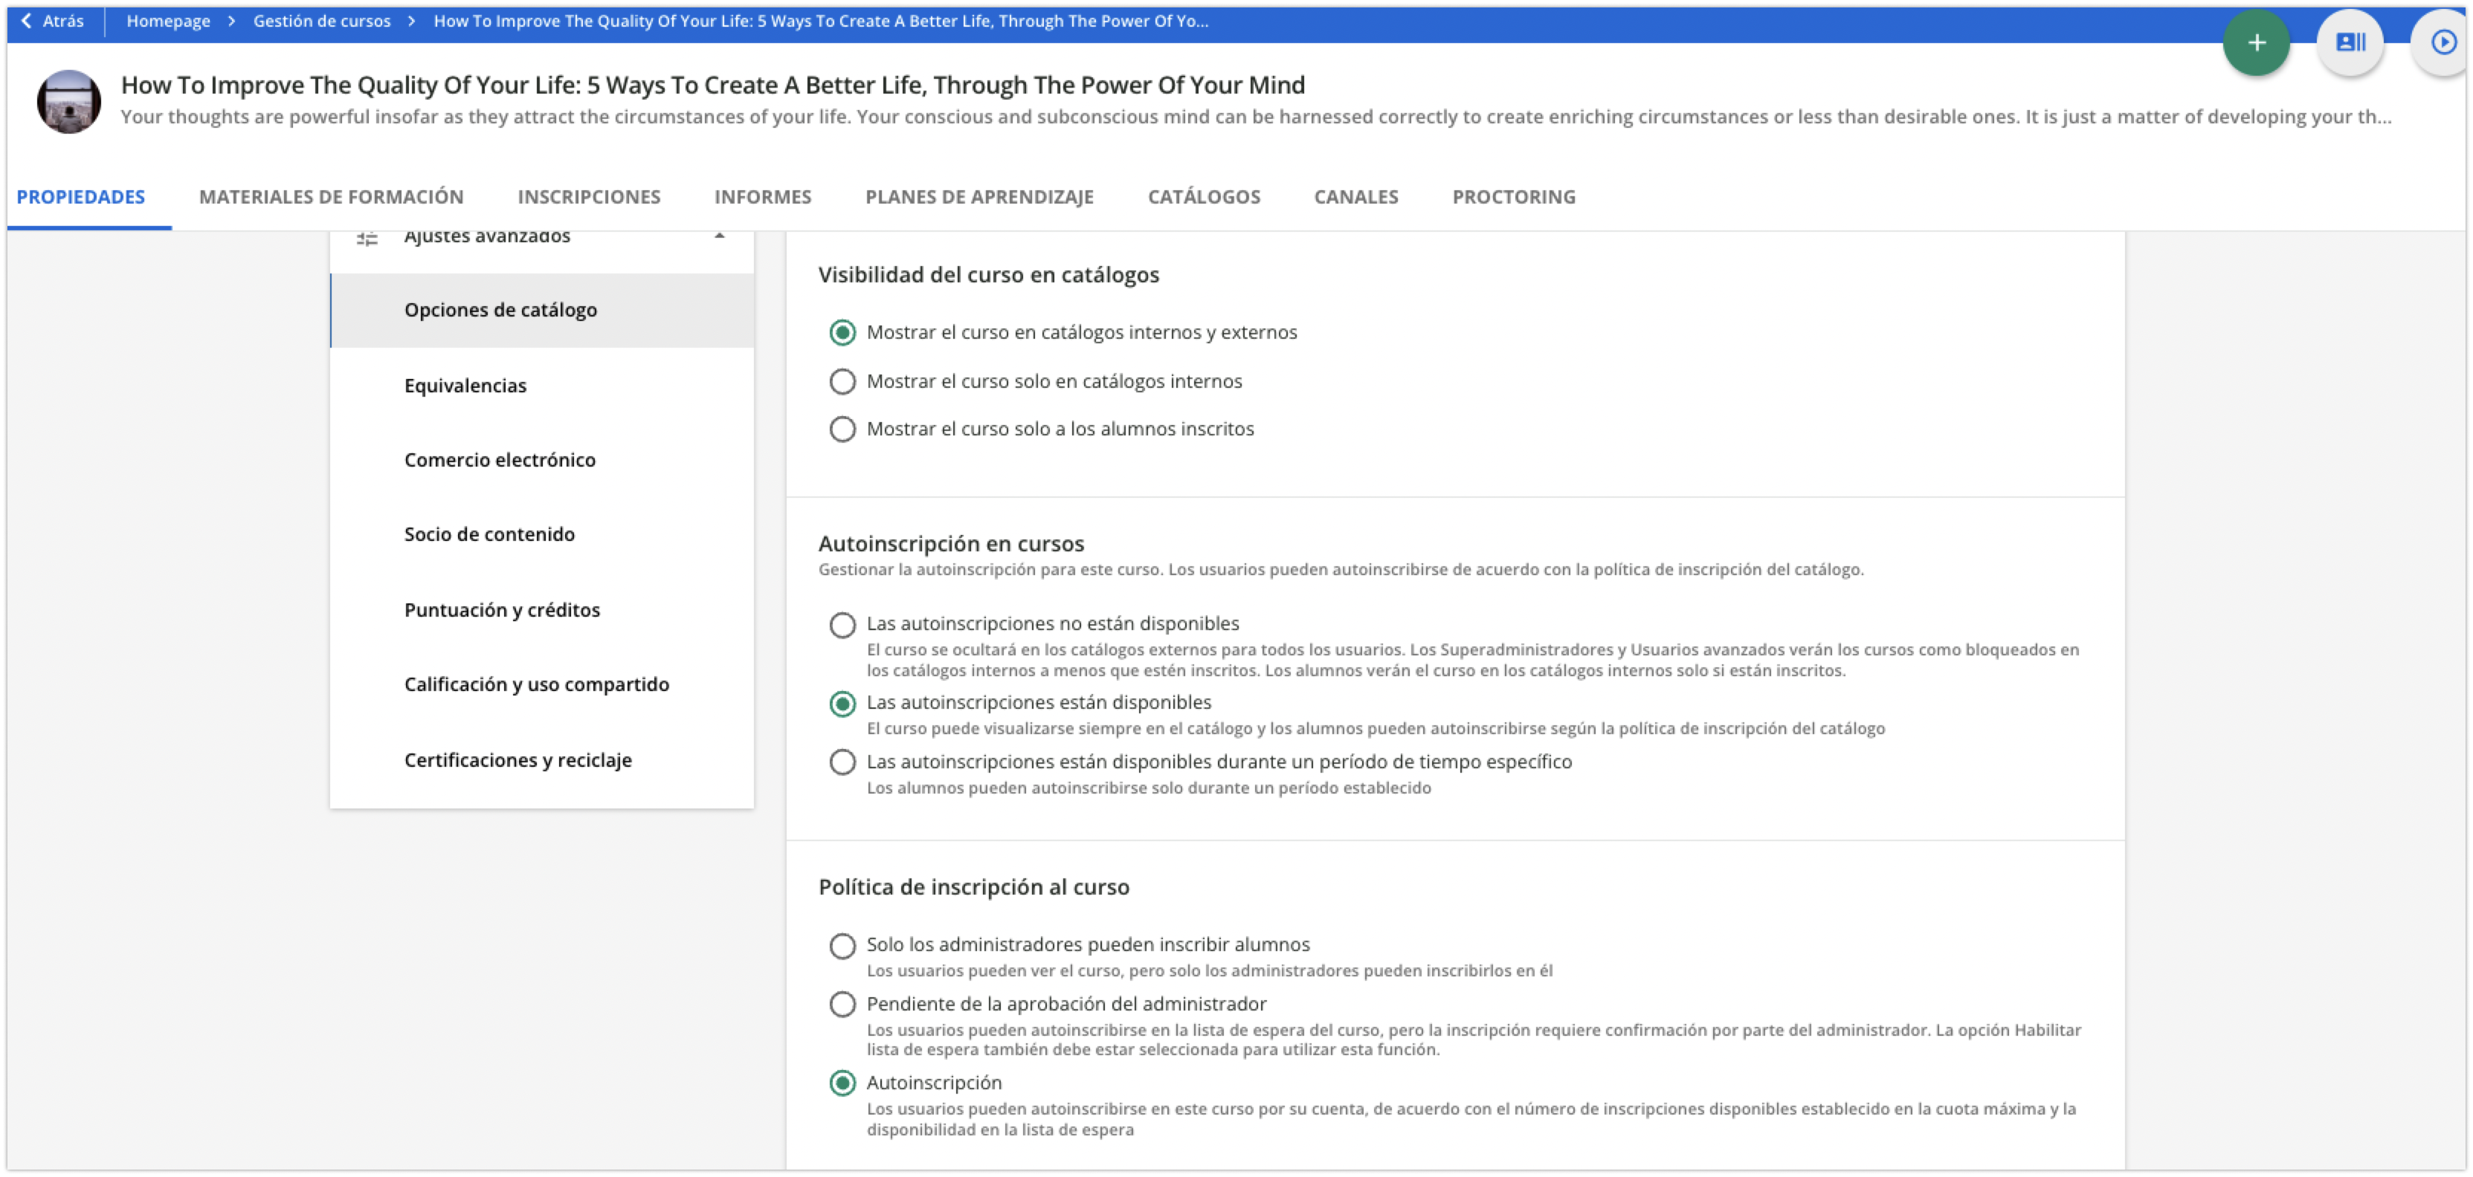
Task: Click the Homepage breadcrumb link
Action: tap(168, 21)
